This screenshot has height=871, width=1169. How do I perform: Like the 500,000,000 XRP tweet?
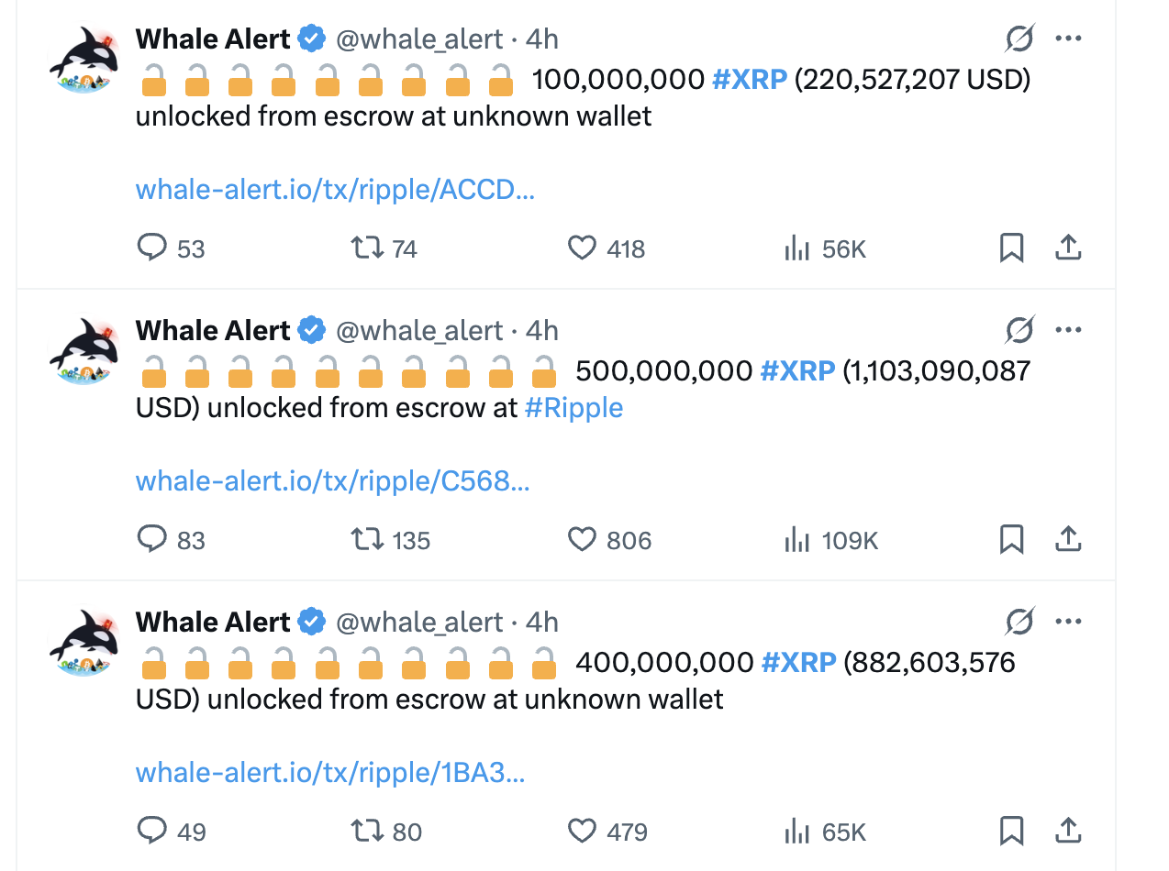tap(583, 539)
